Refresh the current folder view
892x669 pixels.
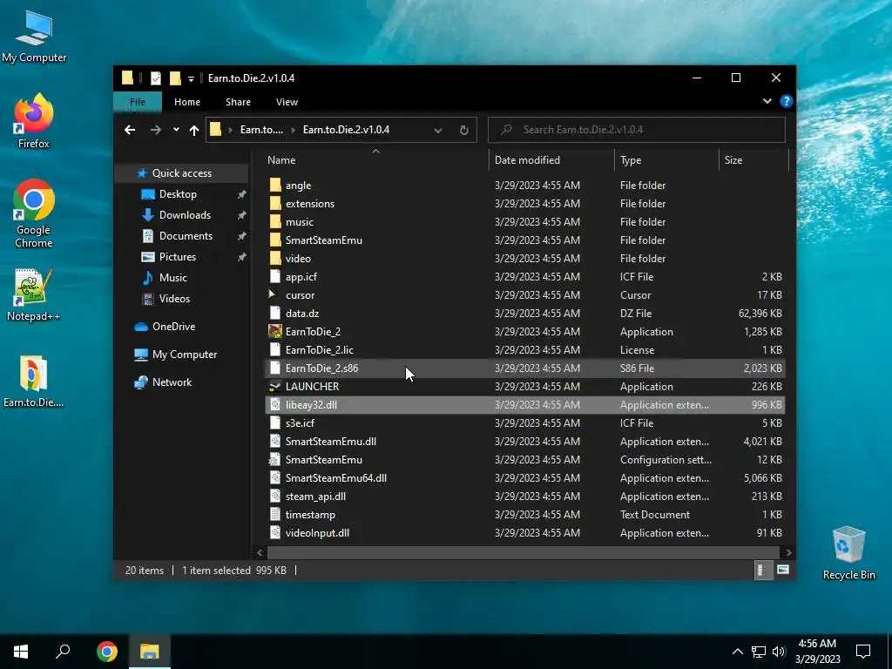coord(464,130)
